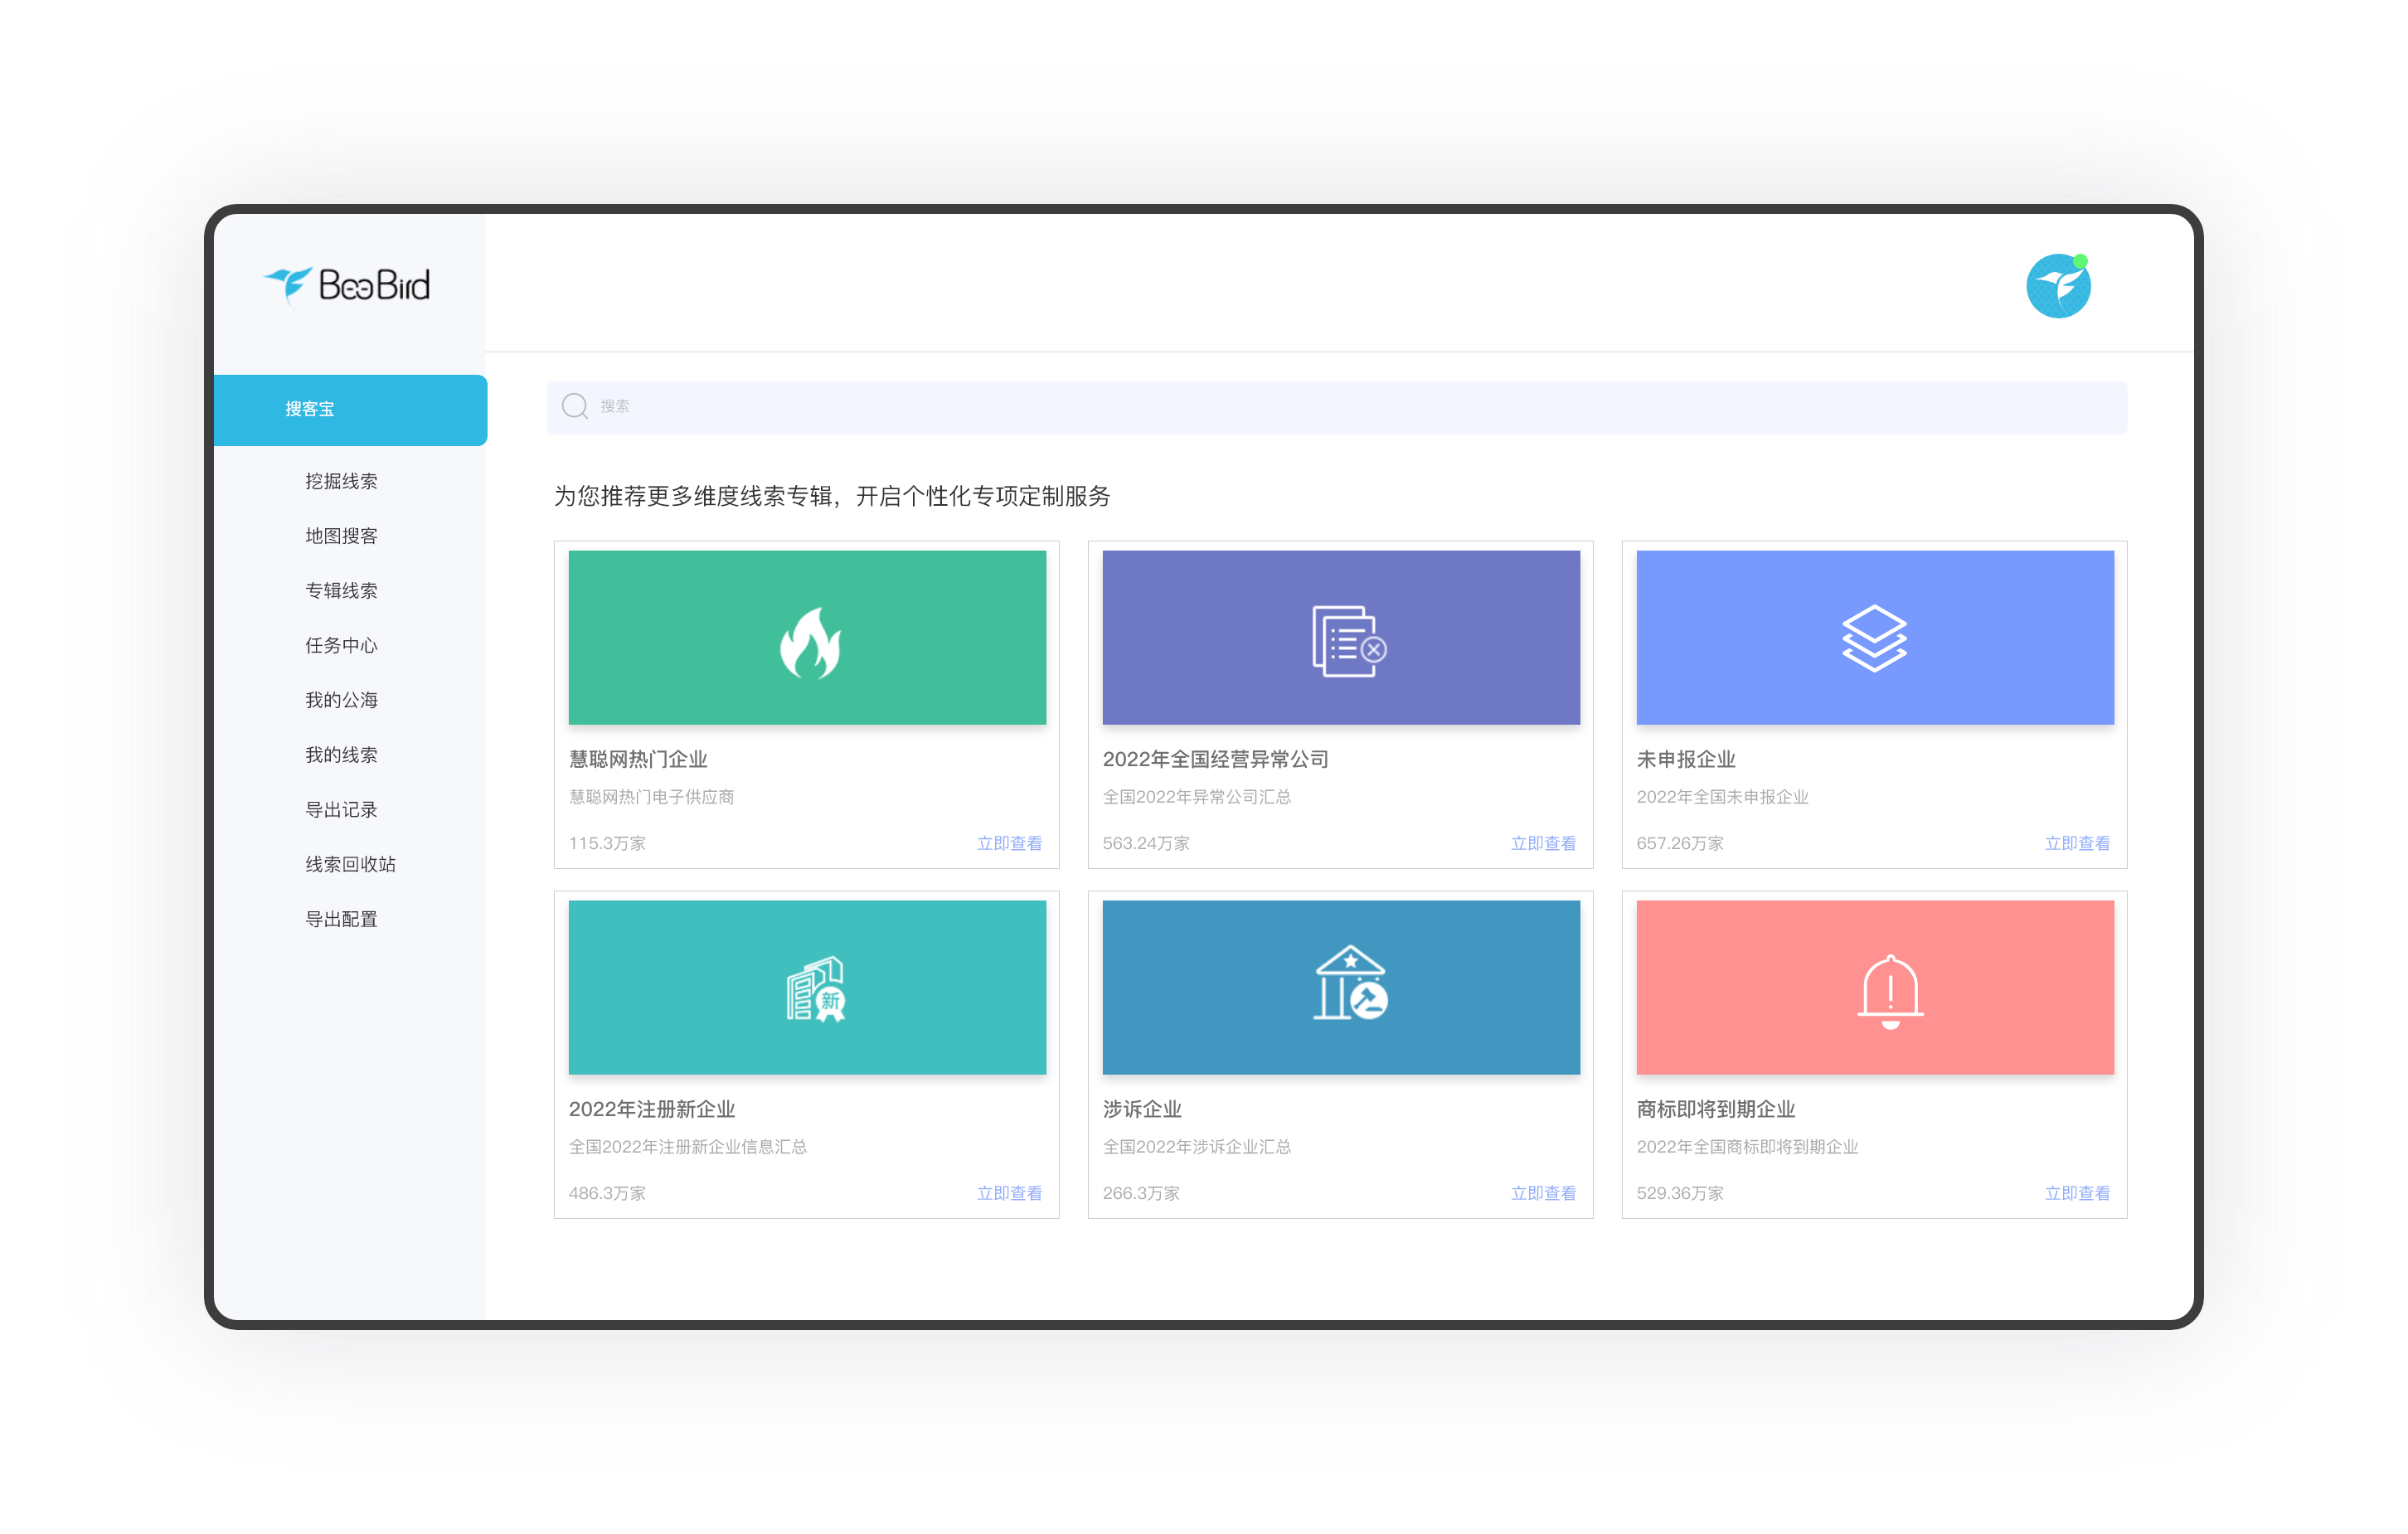Click the flame icon on 慧聪网热门企业 card

810,643
